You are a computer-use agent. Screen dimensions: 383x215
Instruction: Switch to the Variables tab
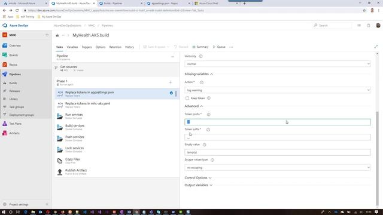tap(72, 47)
